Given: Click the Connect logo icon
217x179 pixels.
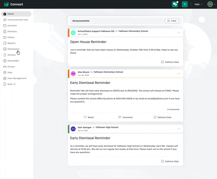Looking at the screenshot, I should (x=6, y=4).
